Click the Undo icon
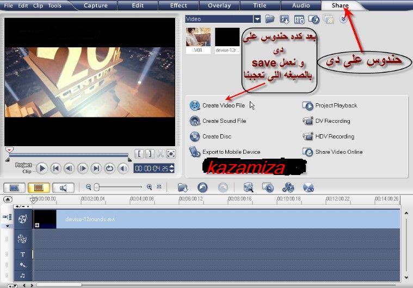Image resolution: width=413 pixels, height=288 pixels. (202, 187)
